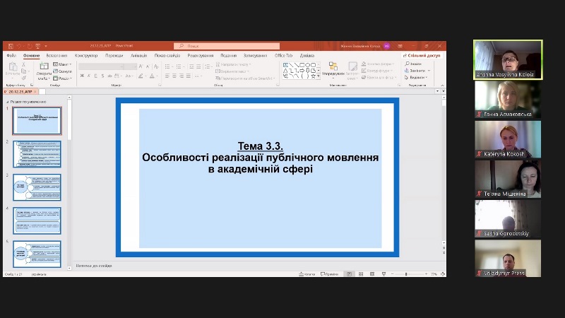Toggle Italic (К) formatting
This screenshot has height=318, width=565.
(89, 76)
